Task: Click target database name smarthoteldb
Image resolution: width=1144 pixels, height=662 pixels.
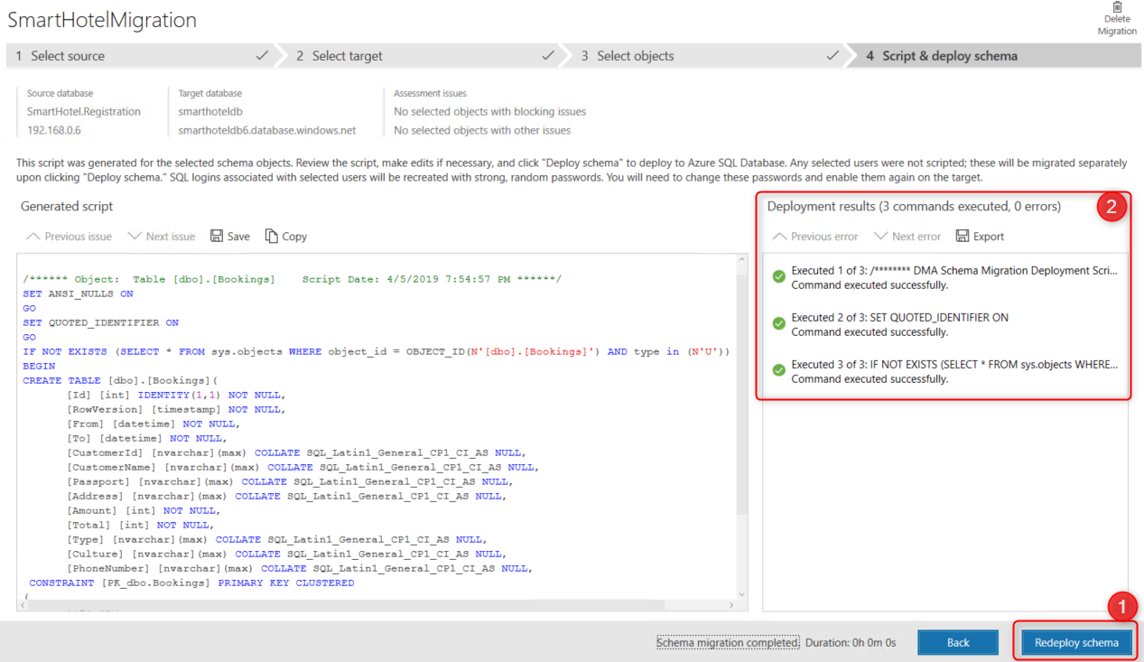Action: point(209,111)
